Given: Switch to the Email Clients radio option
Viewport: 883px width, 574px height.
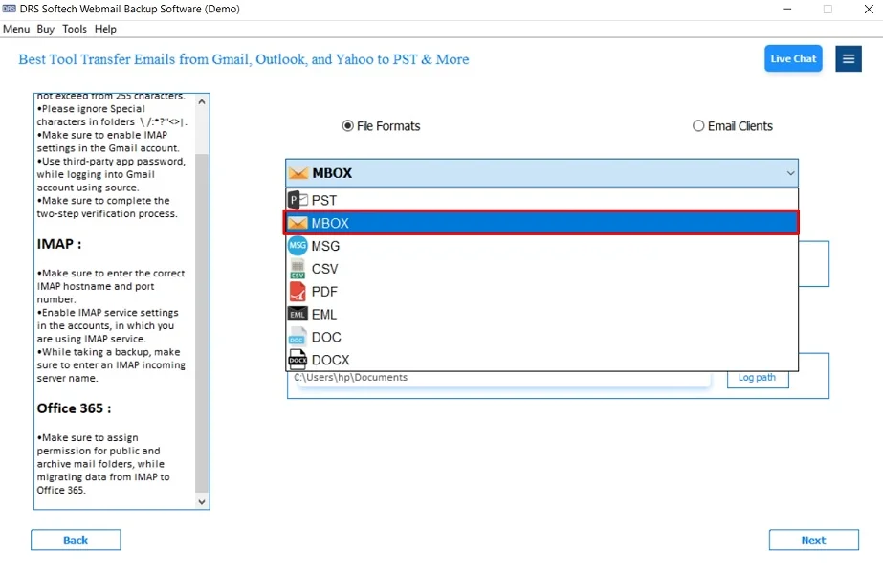Looking at the screenshot, I should 697,125.
